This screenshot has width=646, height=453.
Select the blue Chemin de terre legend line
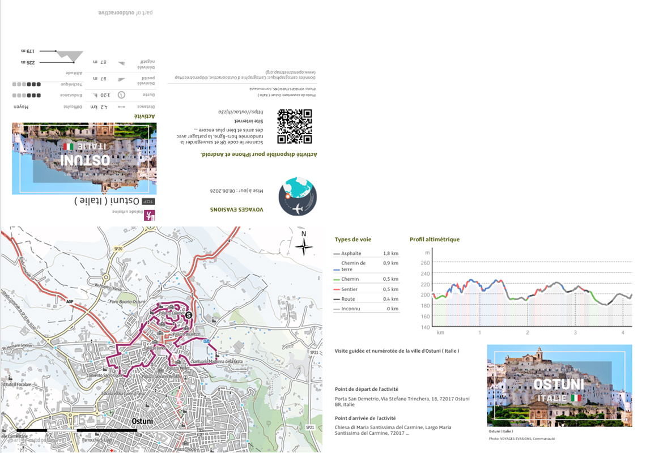pos(337,270)
